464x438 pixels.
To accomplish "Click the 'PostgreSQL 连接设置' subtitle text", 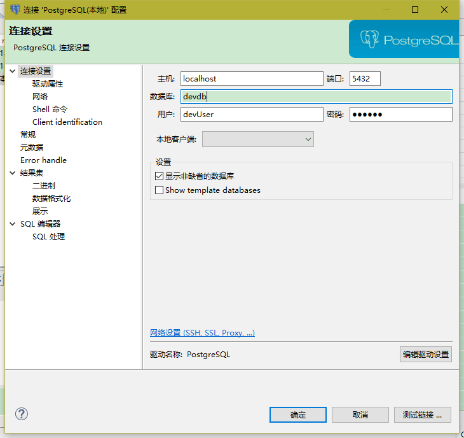I will 51,47.
